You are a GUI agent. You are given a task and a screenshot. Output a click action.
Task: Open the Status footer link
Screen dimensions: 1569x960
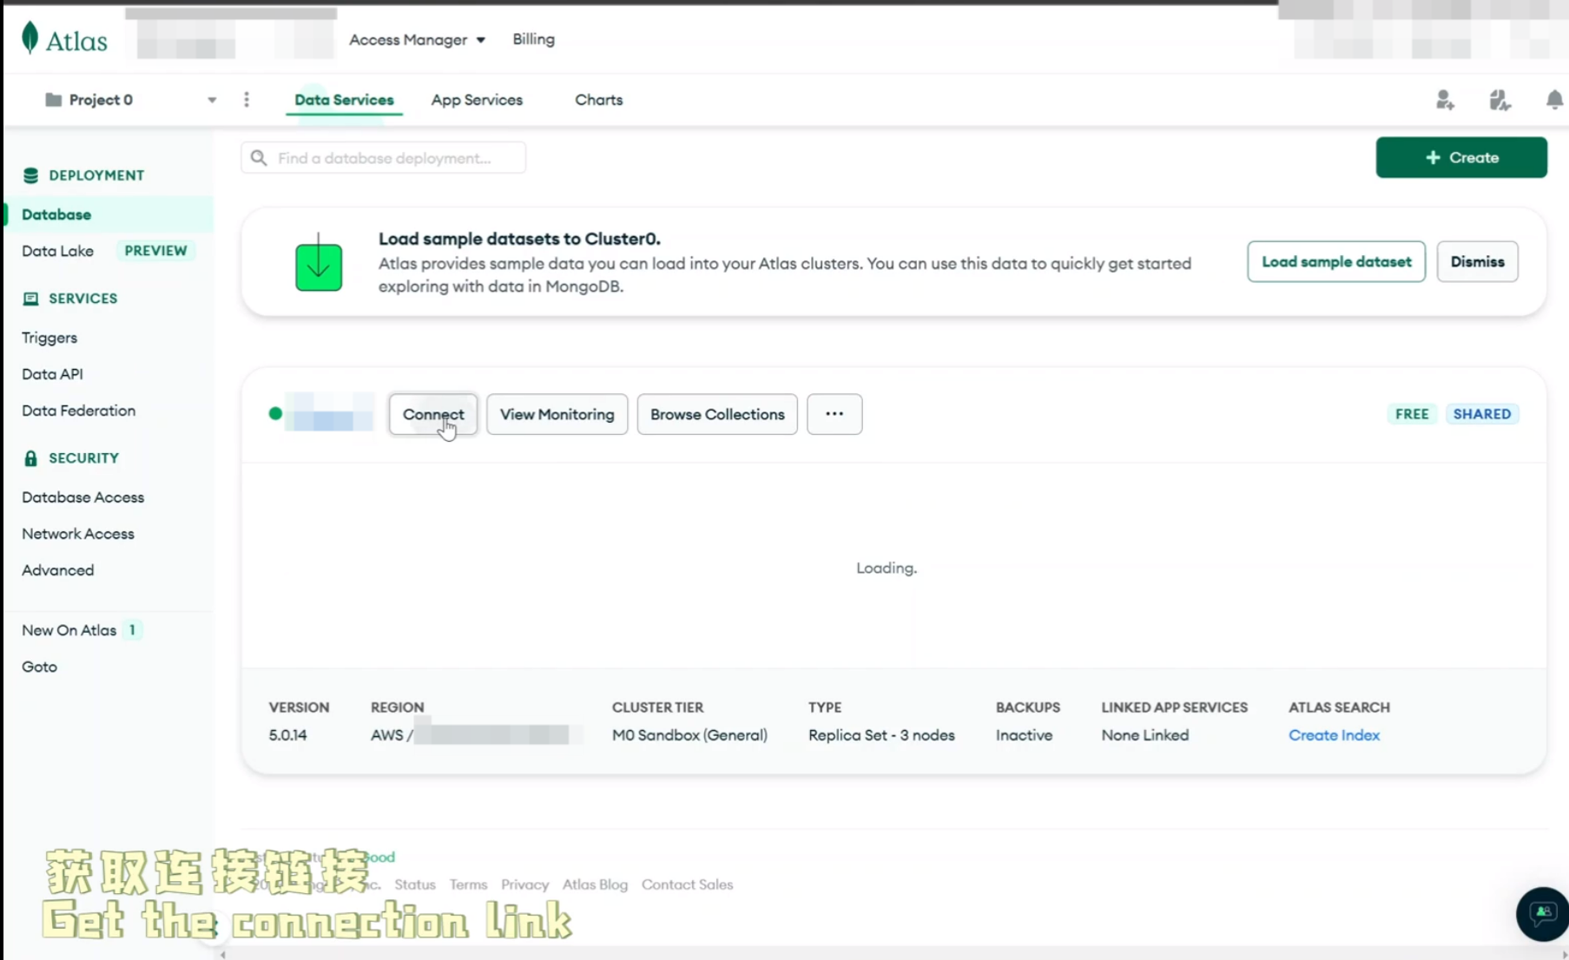(x=415, y=884)
